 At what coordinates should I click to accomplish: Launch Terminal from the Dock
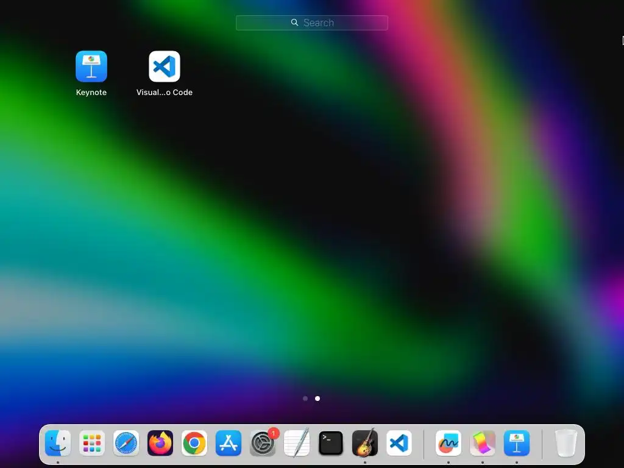tap(331, 443)
